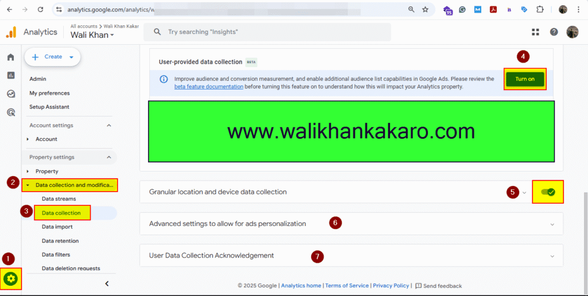Open the Google apps grid
The image size is (588, 296).
(x=535, y=32)
